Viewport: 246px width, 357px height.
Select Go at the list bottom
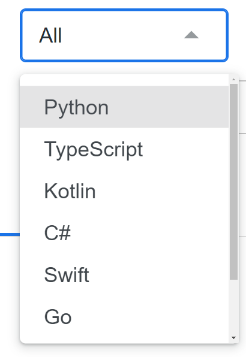124,316
